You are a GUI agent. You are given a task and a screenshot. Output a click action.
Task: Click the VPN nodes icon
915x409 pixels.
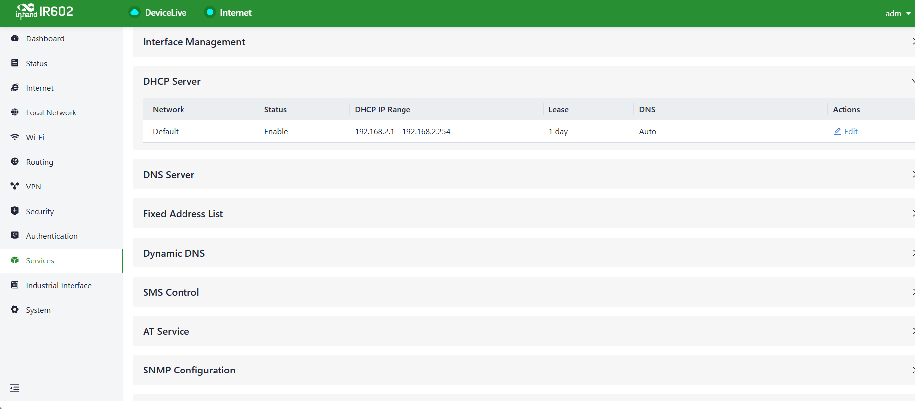(x=15, y=186)
